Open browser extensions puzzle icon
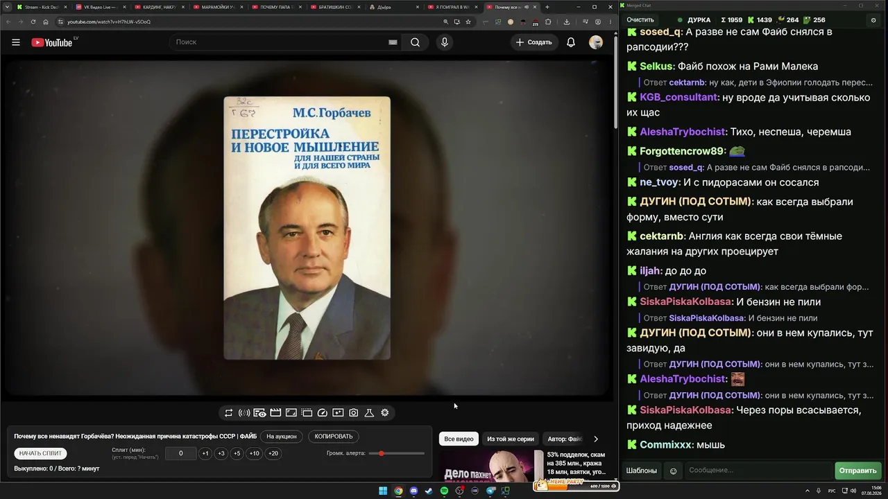This screenshot has width=888, height=499. (548, 21)
